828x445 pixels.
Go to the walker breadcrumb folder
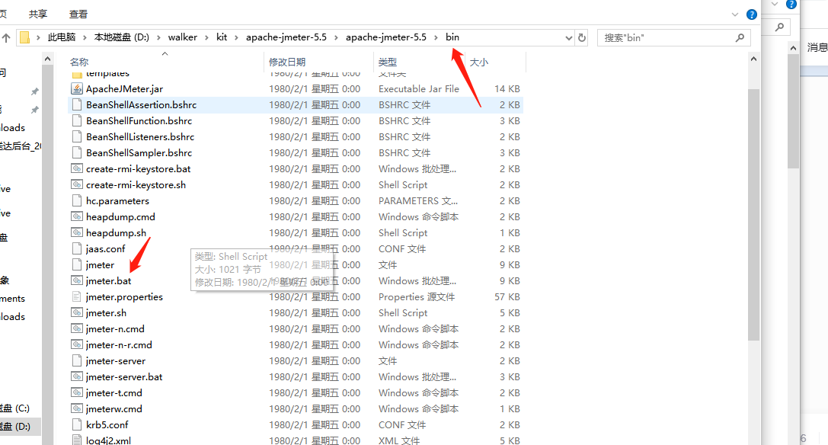point(183,37)
